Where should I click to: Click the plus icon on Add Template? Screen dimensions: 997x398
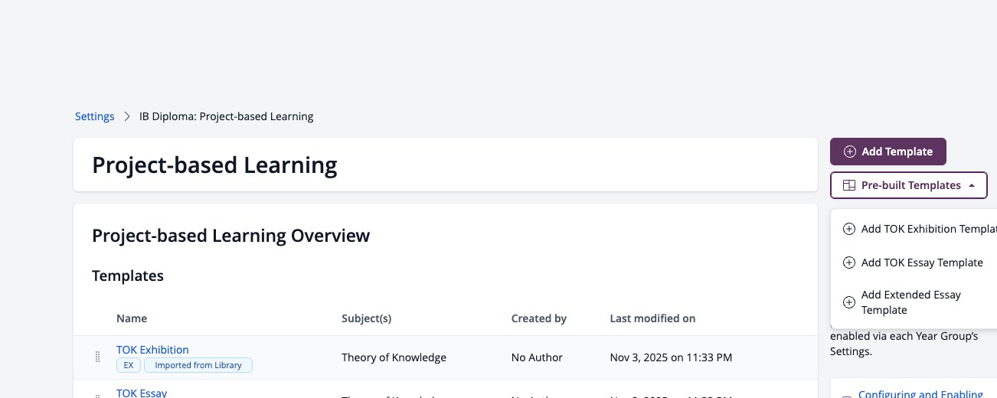(849, 152)
